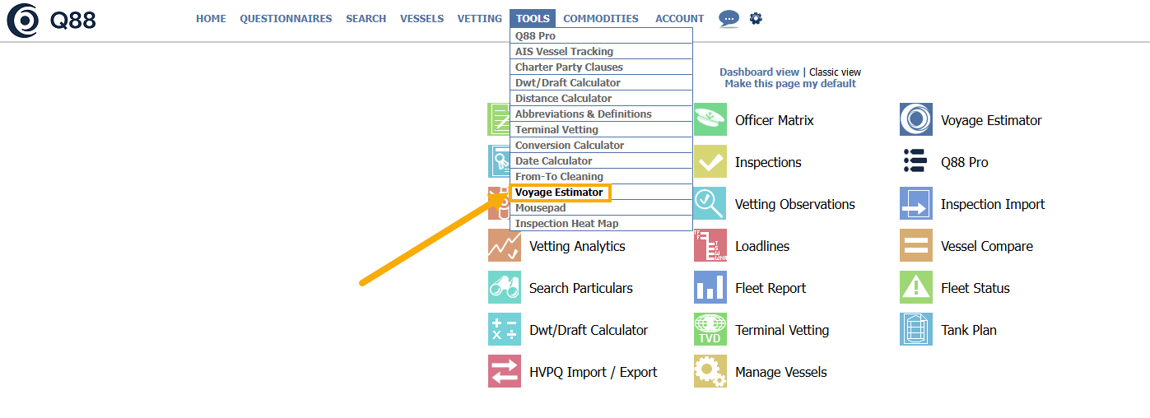1150x418 pixels.
Task: Expand the Commodities menu
Action: tap(601, 19)
